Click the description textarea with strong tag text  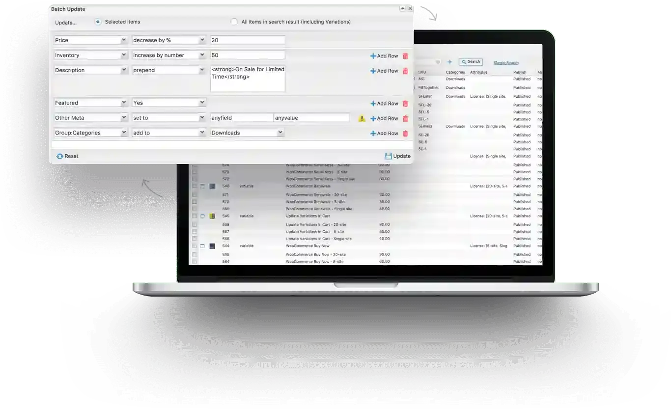pyautogui.click(x=248, y=79)
